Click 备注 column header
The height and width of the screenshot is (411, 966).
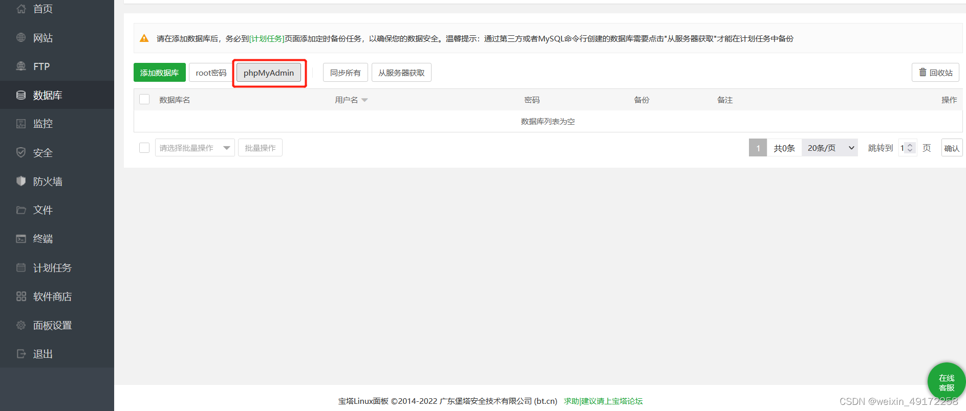pos(725,100)
